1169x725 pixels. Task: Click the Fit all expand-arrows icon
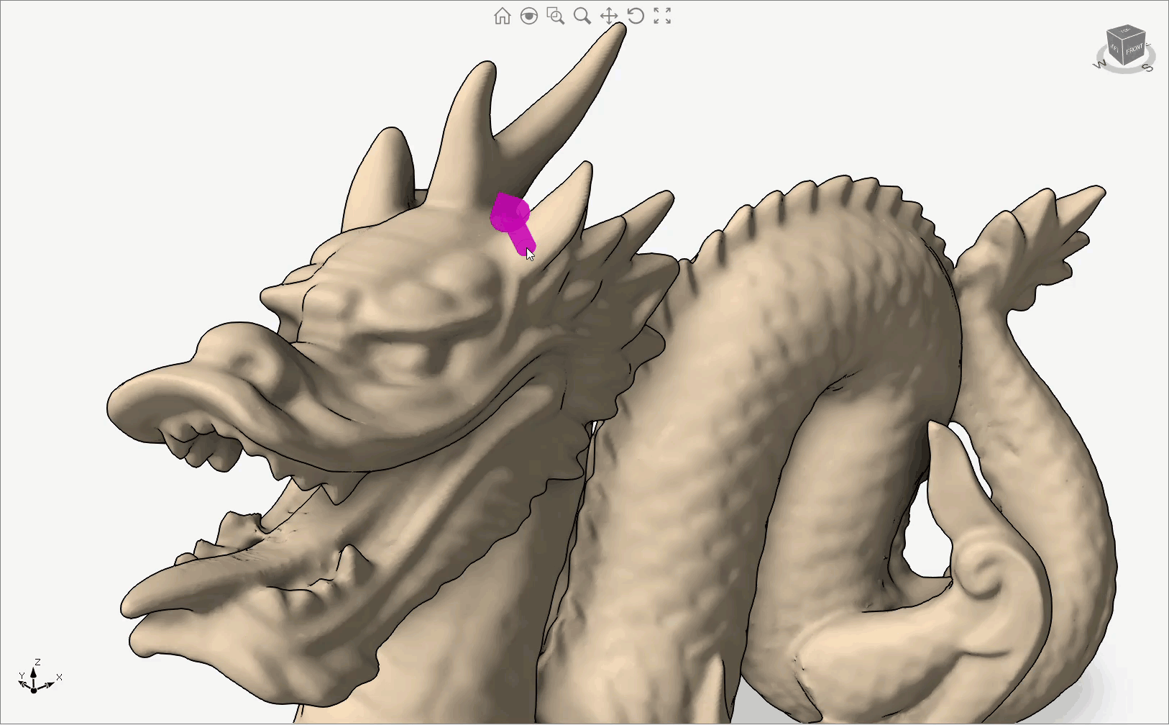click(x=662, y=16)
